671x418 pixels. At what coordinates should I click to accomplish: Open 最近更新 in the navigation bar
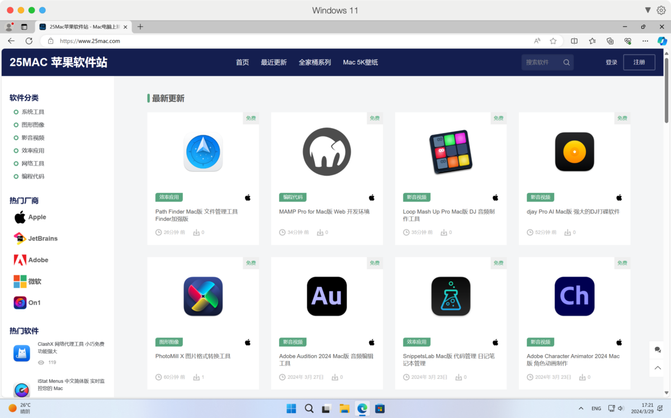[x=273, y=63]
